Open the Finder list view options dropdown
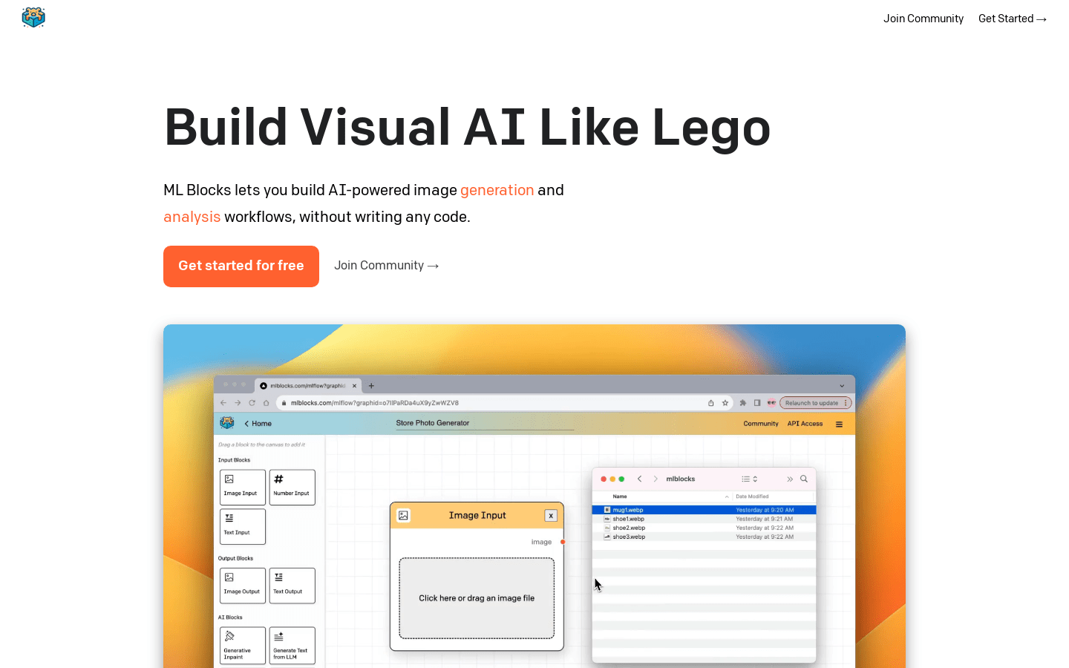This screenshot has width=1069, height=668. coord(750,479)
